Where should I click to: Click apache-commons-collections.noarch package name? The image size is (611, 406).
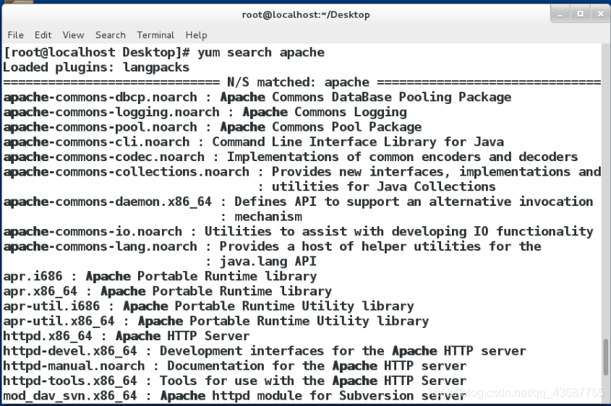[x=127, y=172]
